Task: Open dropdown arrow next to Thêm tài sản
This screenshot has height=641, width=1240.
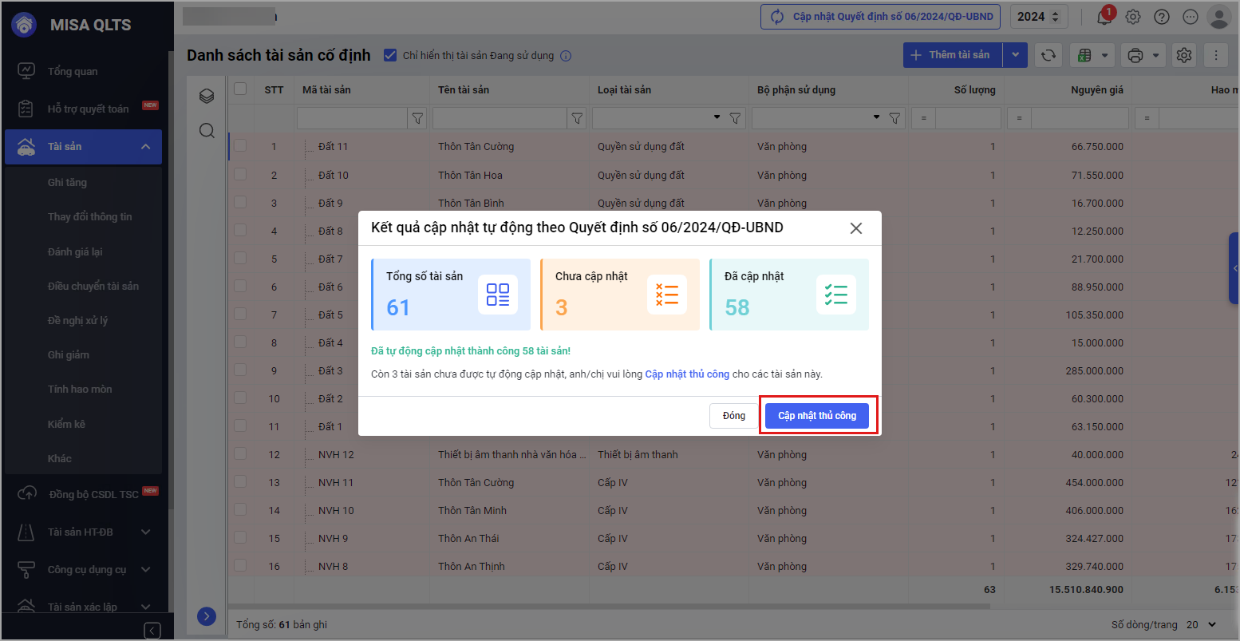Action: [1015, 55]
